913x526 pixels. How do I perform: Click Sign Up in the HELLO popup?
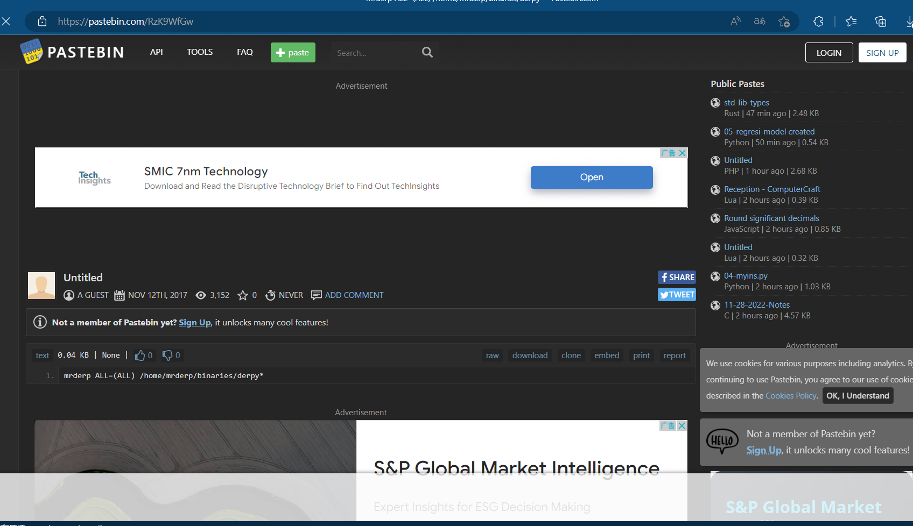(764, 450)
